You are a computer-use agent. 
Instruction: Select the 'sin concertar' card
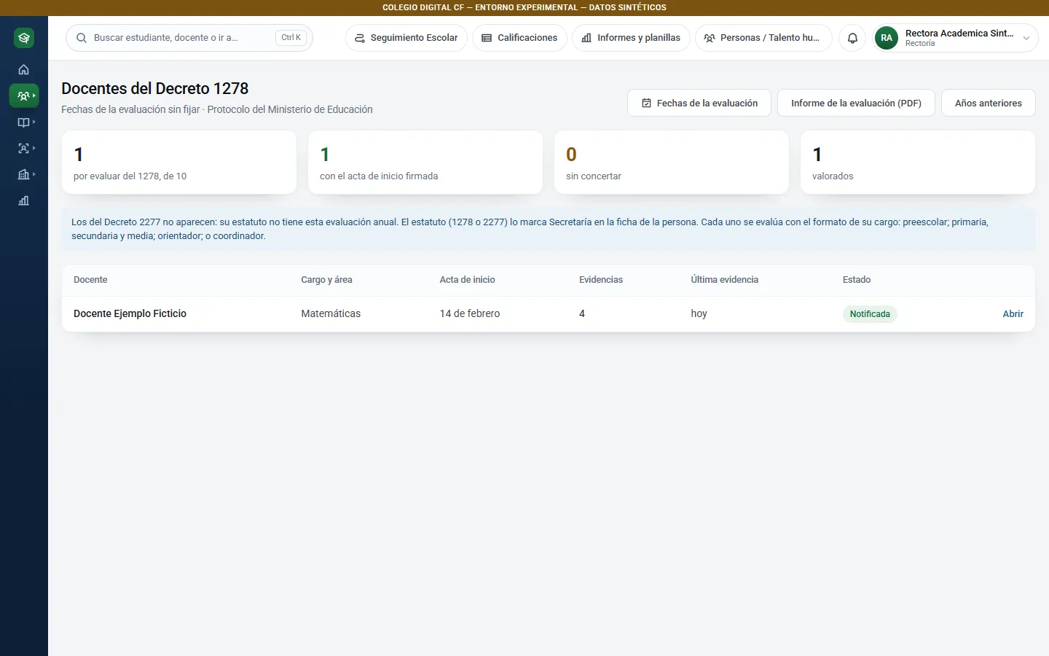(x=672, y=163)
